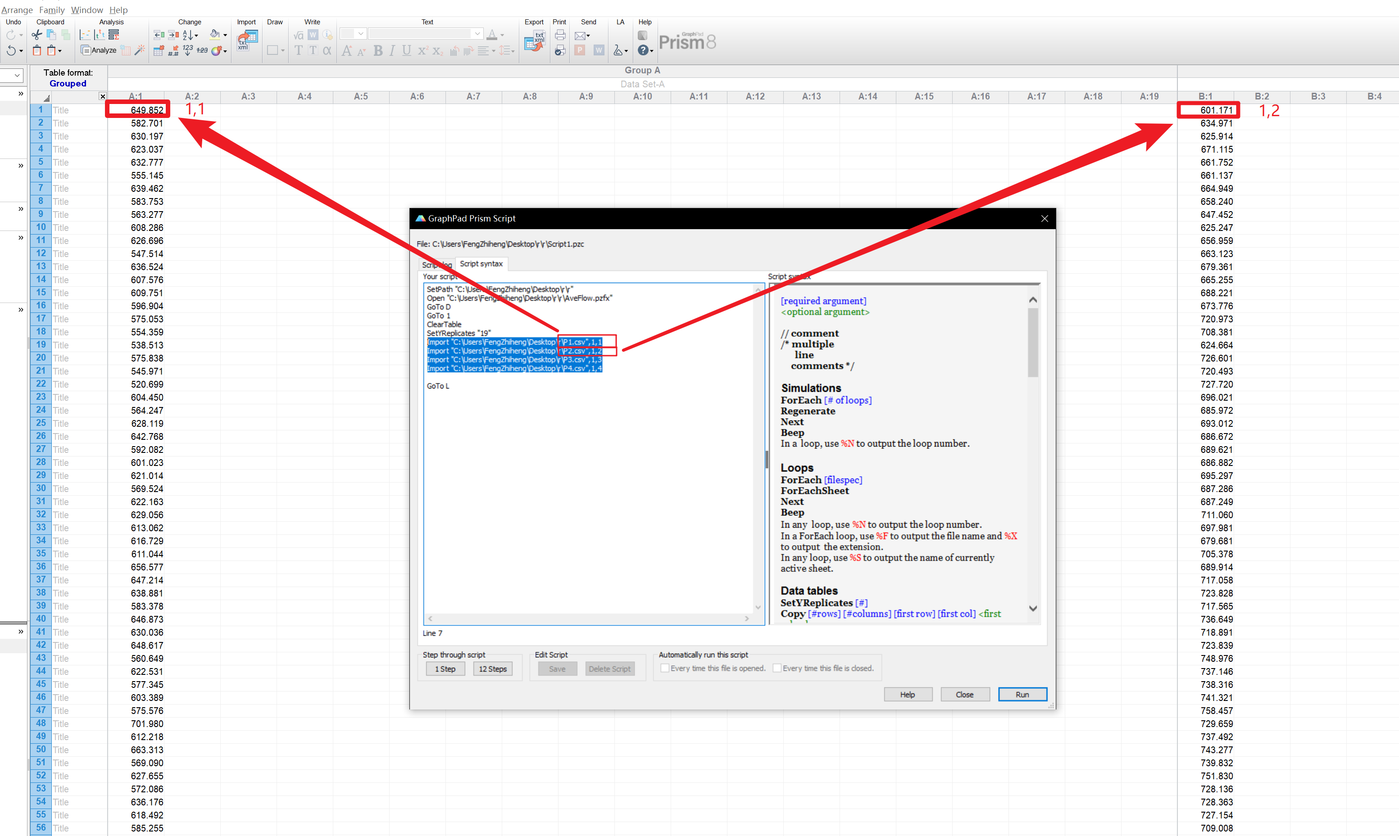
Task: Click the Paste clipboard icon
Action: (37, 51)
